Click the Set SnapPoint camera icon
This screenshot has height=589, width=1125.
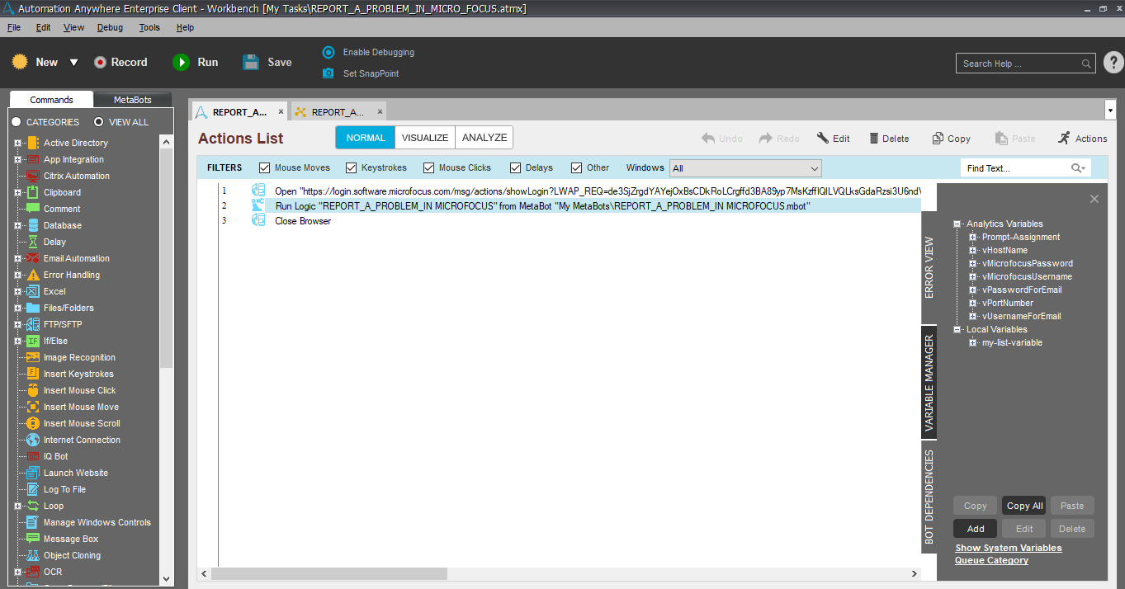[329, 73]
